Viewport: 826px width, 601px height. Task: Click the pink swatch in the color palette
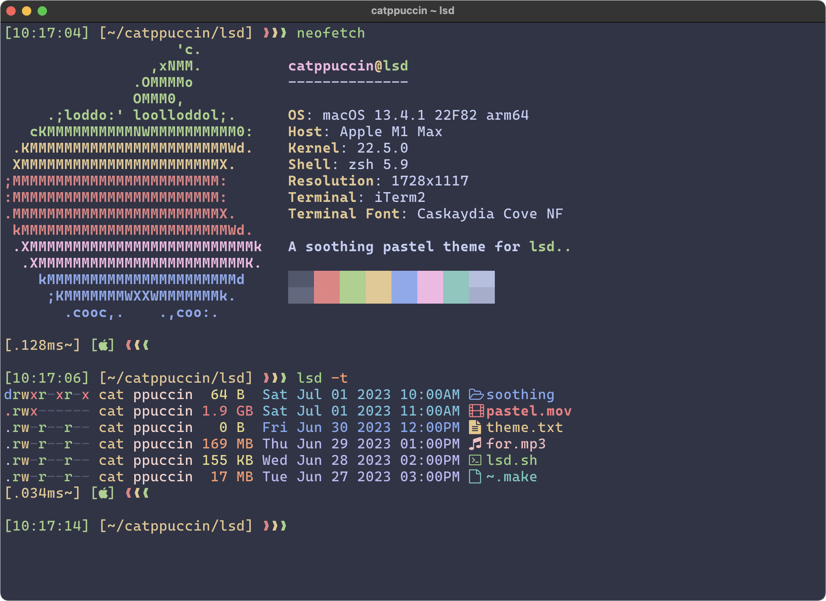click(x=431, y=287)
